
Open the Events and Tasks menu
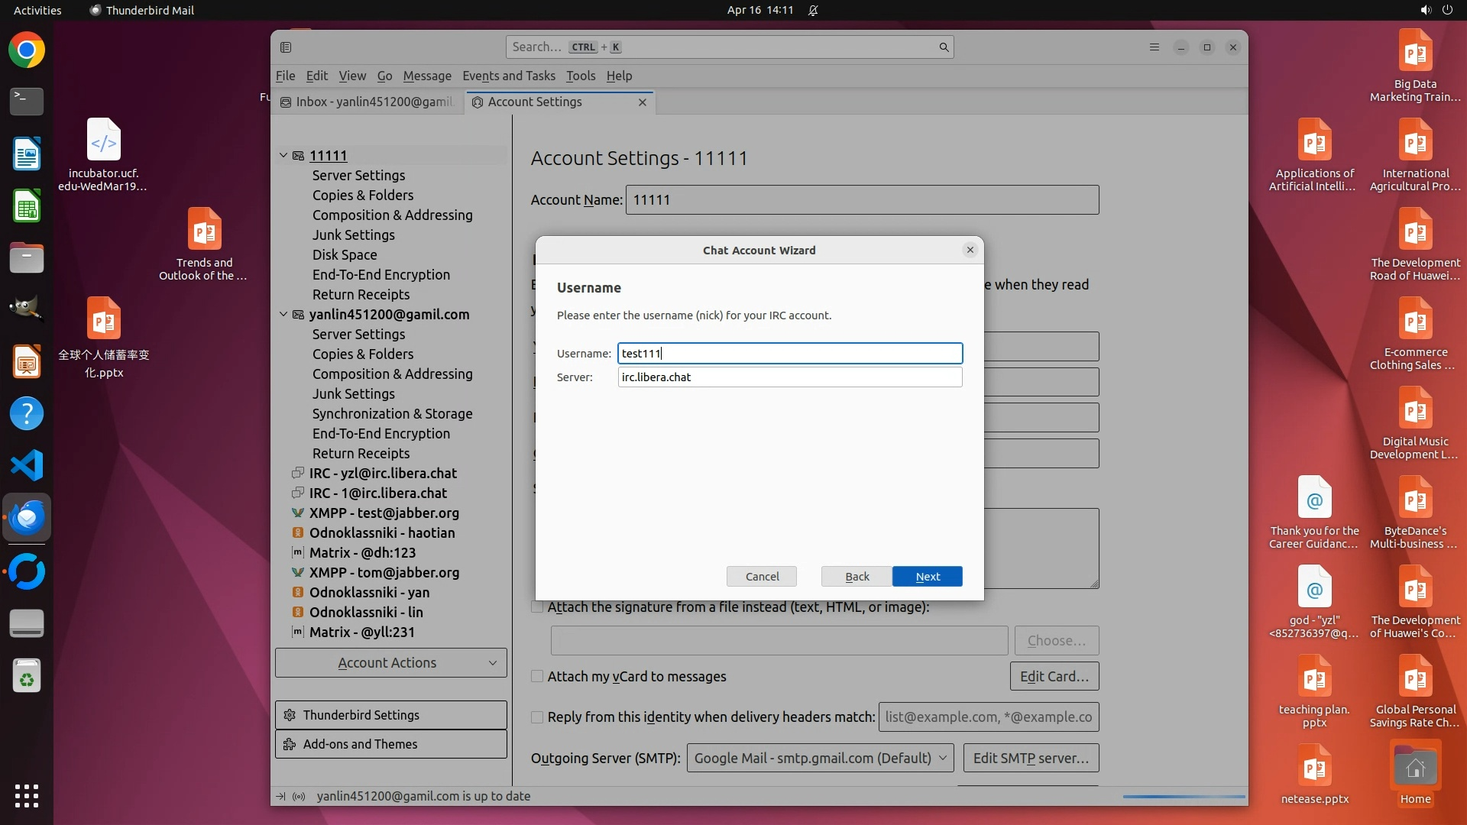(508, 76)
